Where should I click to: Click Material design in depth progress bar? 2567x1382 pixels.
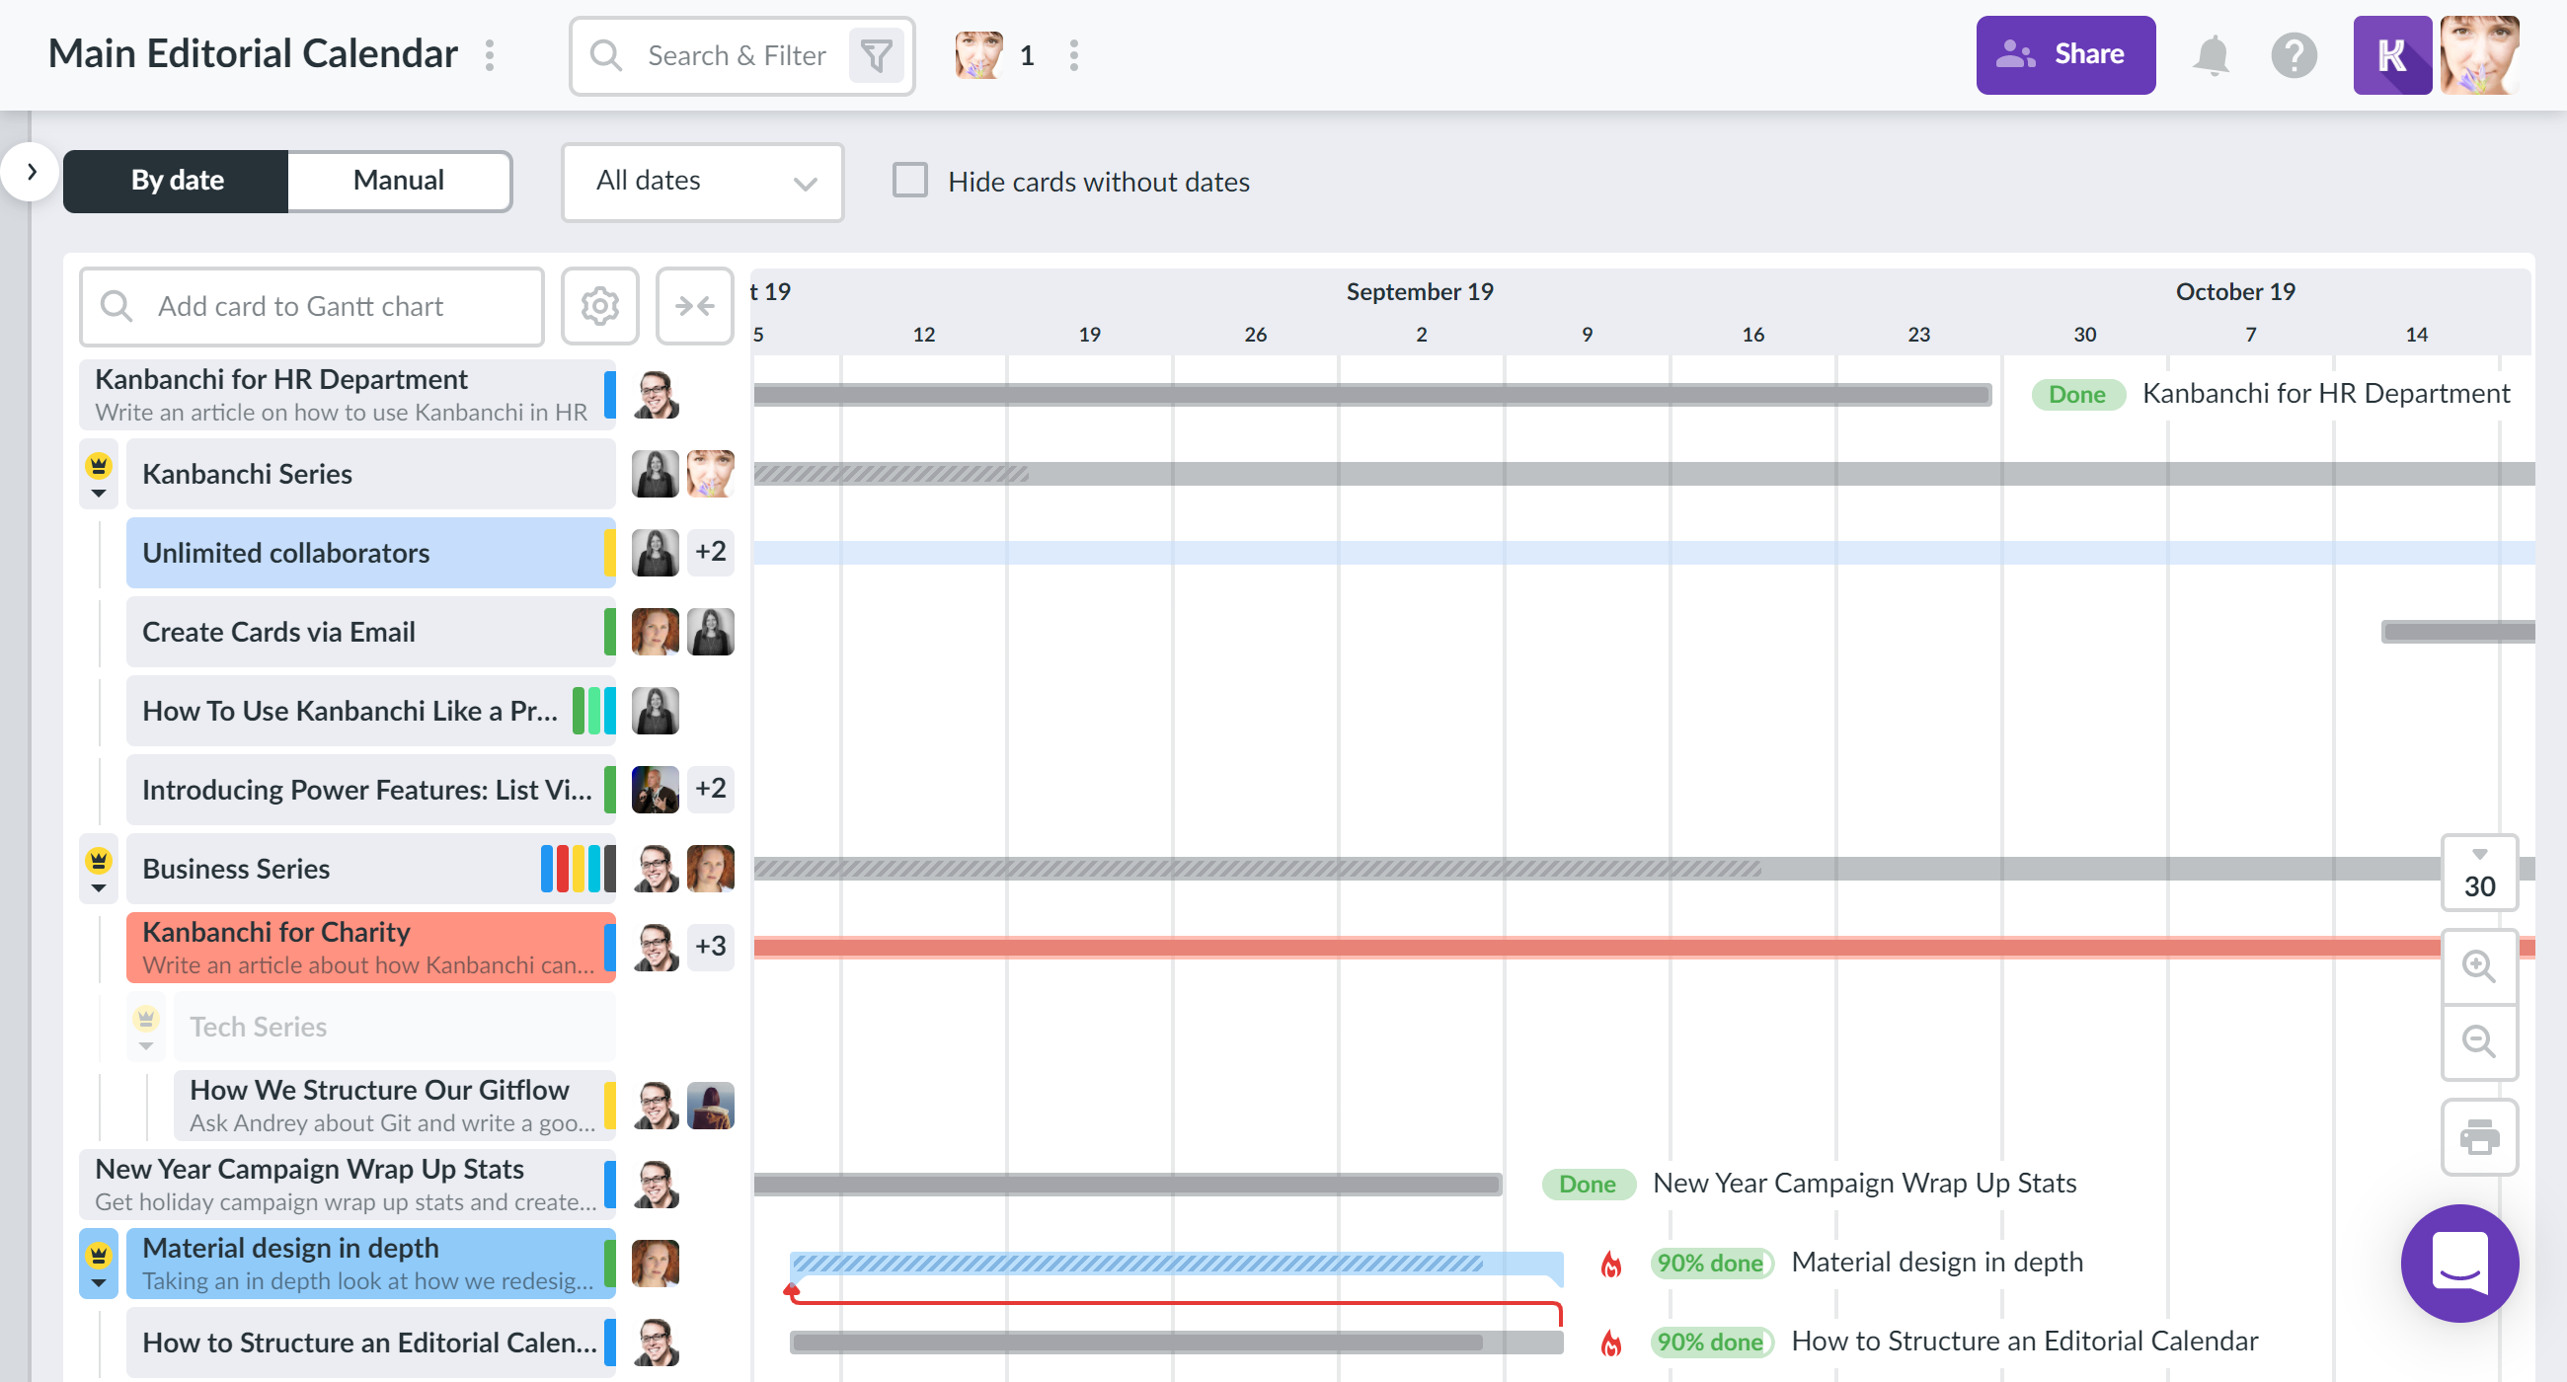click(x=1176, y=1265)
